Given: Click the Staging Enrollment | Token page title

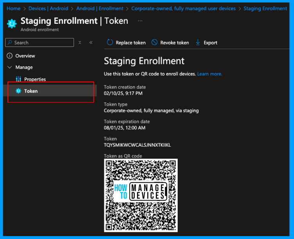Looking at the screenshot, I should click(x=74, y=21).
